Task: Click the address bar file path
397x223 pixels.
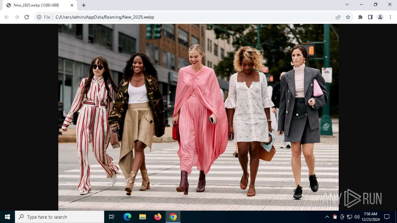Action: (x=105, y=17)
